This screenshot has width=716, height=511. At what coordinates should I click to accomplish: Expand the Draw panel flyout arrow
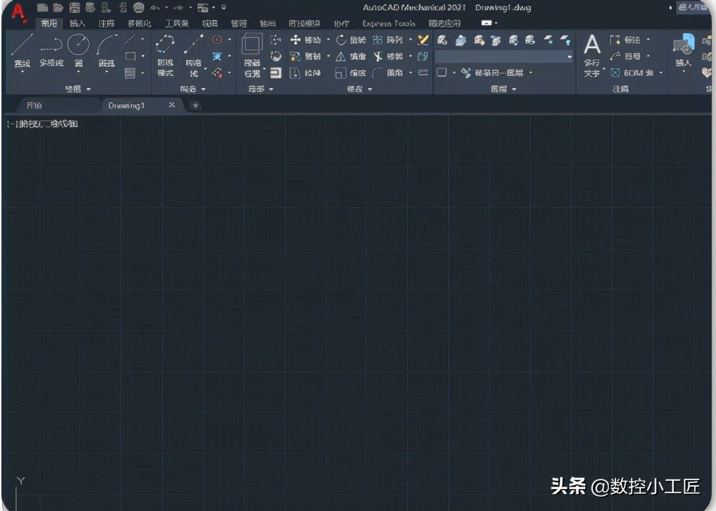89,90
